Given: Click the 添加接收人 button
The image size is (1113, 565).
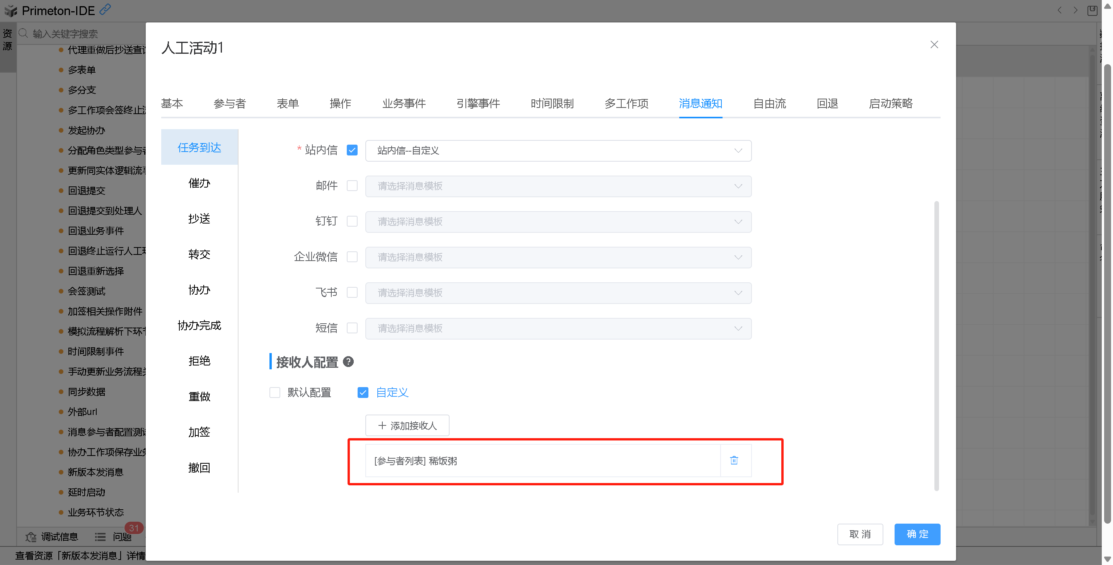Looking at the screenshot, I should (407, 426).
